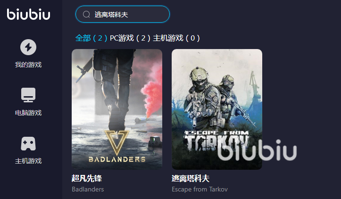Image resolution: width=341 pixels, height=199 pixels.
Task: Select the PC games monitor icon
Action: [x=28, y=95]
